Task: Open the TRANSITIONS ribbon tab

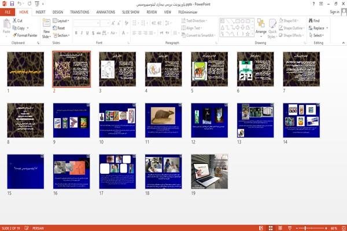Action: coord(80,12)
